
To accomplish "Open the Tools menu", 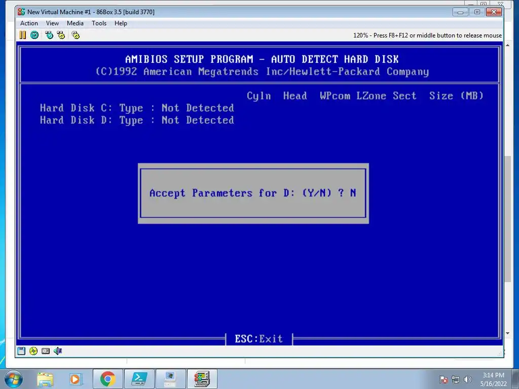I will point(99,23).
